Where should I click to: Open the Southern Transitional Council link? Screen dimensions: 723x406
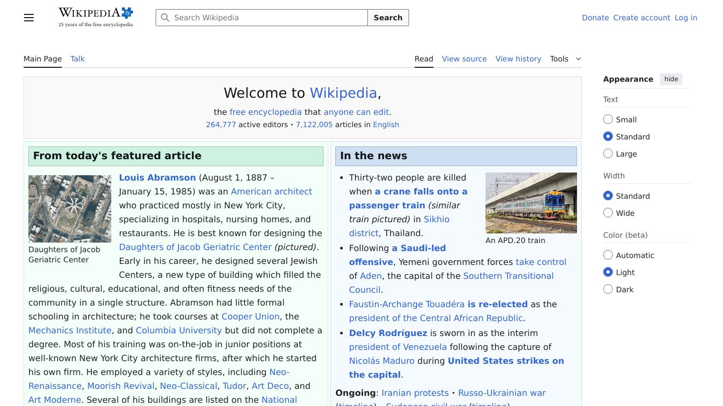(x=451, y=283)
